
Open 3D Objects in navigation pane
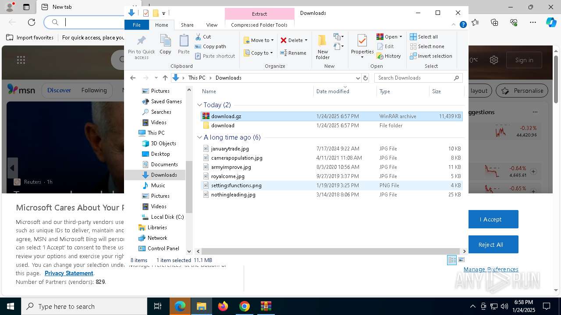point(159,143)
